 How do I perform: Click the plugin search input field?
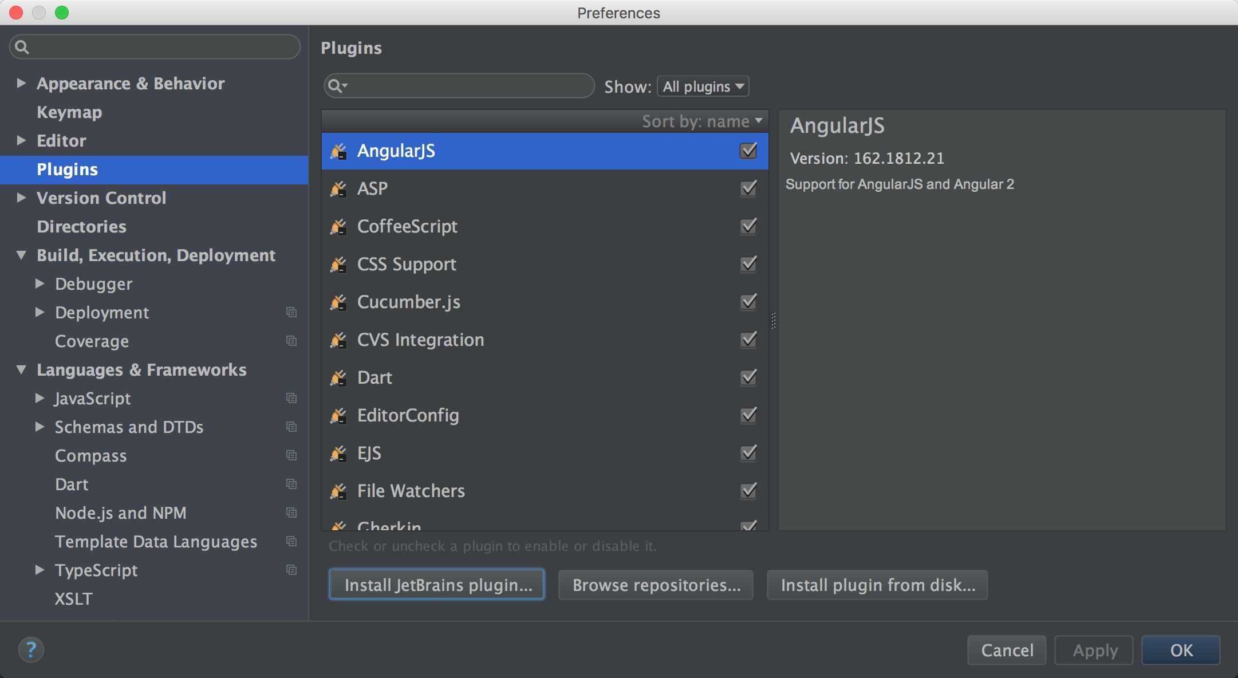tap(459, 86)
